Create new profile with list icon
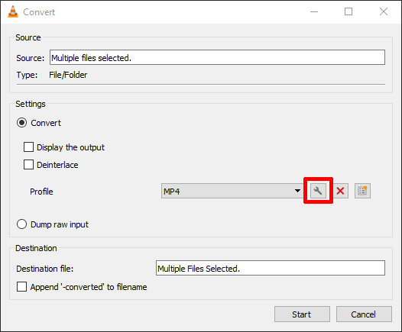This screenshot has width=402, height=332. tap(362, 191)
